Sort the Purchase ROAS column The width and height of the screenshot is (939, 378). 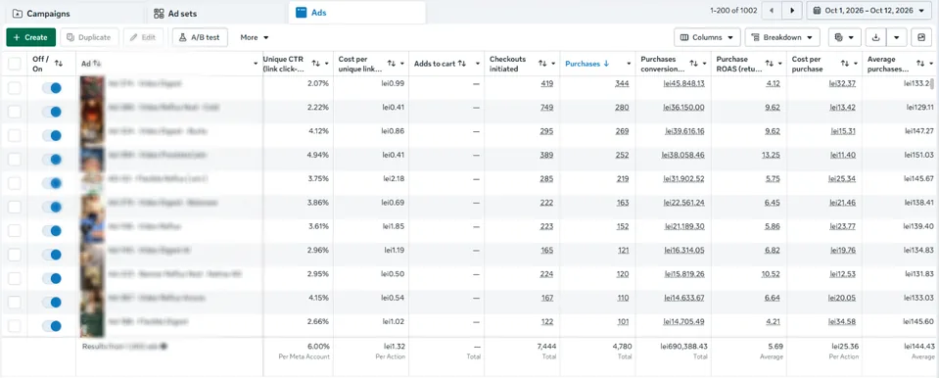tap(769, 64)
